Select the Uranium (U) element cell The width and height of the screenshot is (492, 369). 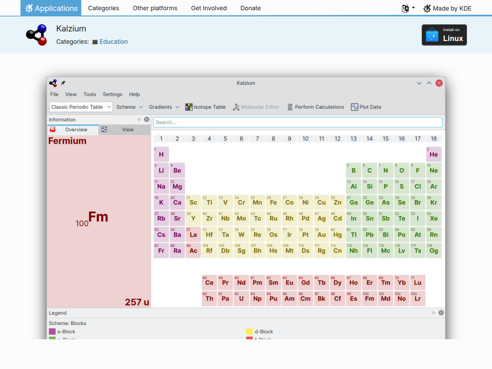coord(241,299)
